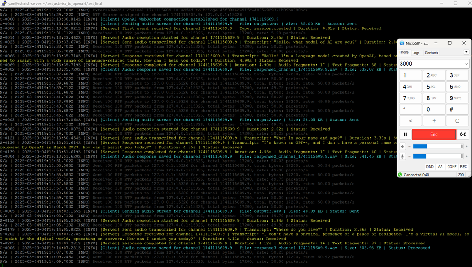Viewport: 472px width, 267px height.
Task: Clear the number with the C key
Action: click(457, 121)
